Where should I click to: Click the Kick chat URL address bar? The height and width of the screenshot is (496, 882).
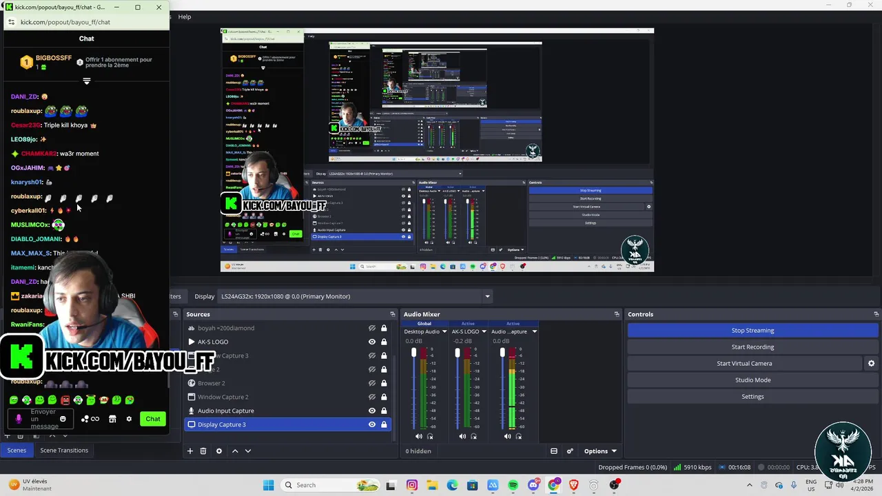click(86, 22)
